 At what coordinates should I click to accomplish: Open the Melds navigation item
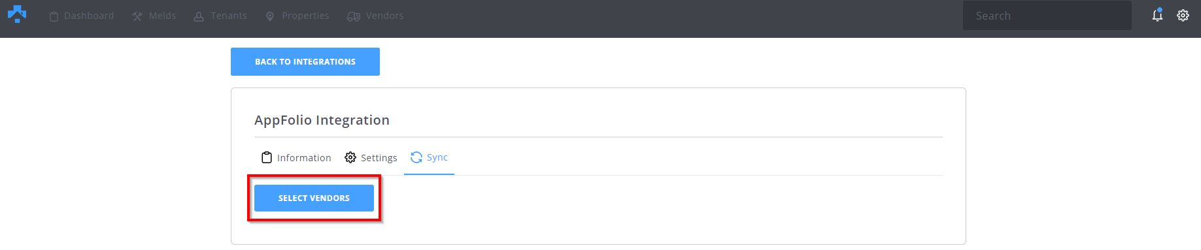[162, 16]
